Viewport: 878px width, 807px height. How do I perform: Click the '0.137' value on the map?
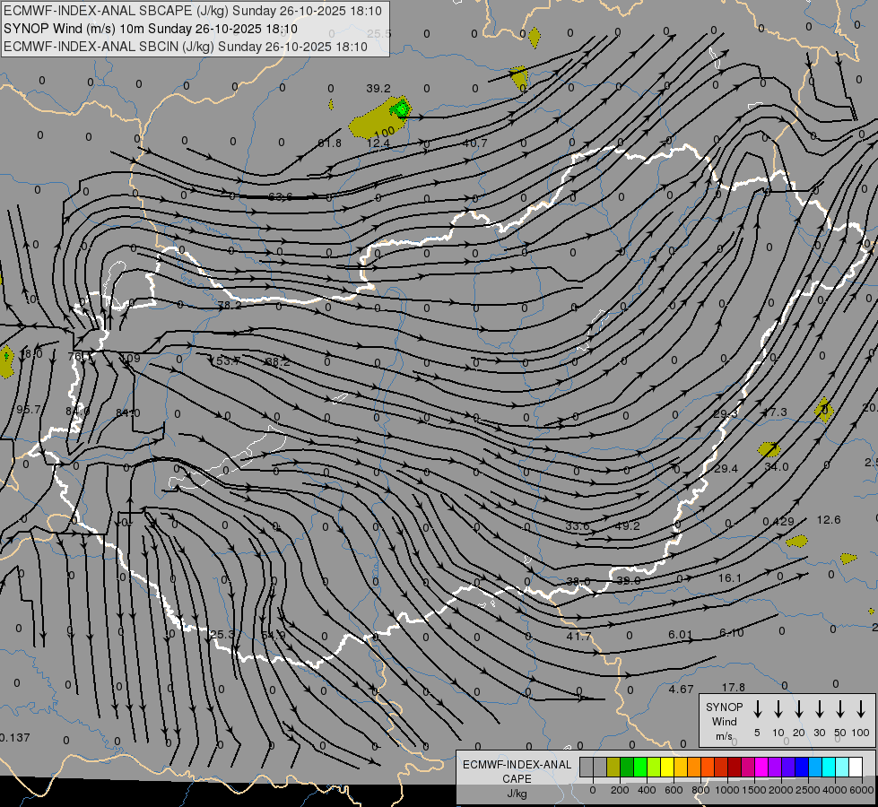click(15, 738)
